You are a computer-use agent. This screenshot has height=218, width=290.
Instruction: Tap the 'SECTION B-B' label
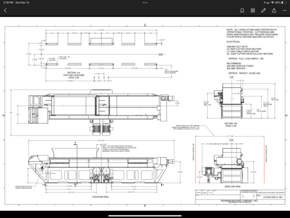pos(231,123)
